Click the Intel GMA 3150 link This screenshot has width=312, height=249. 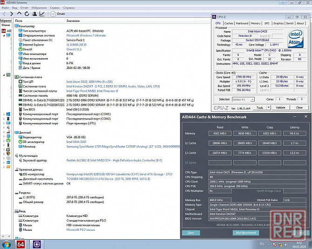click(76, 141)
